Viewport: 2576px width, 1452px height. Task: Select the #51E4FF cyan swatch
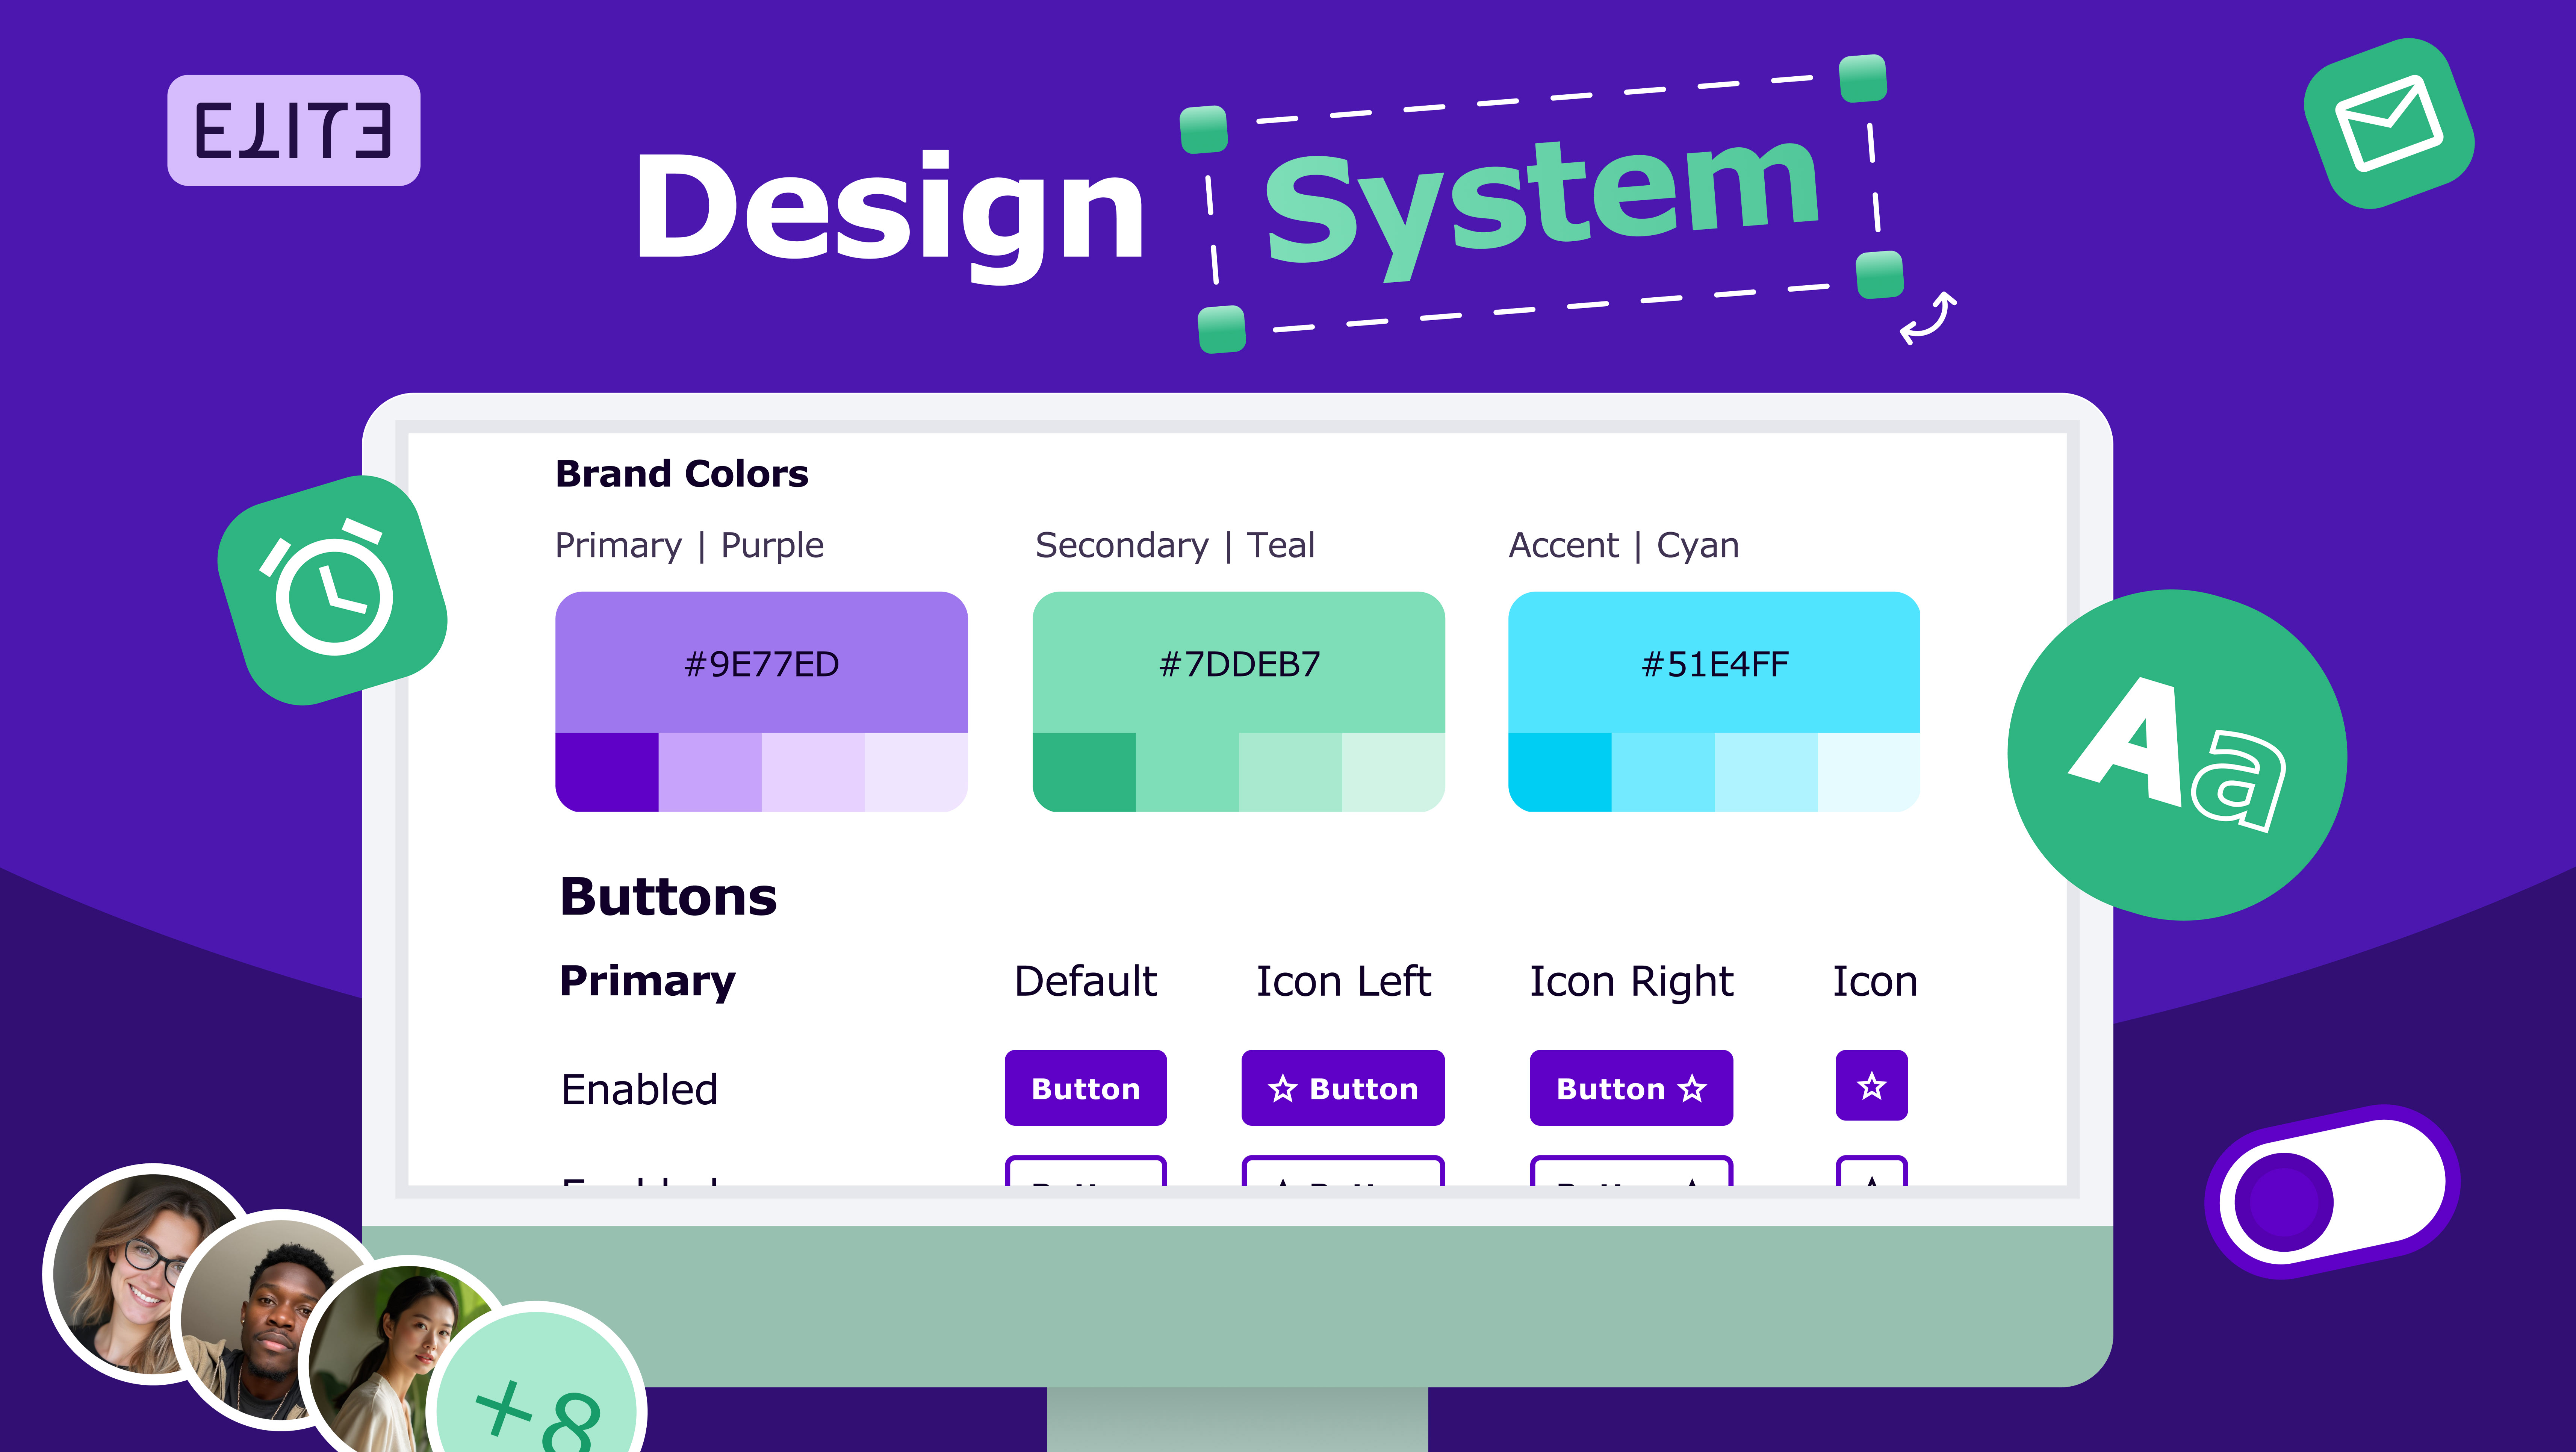point(1714,662)
